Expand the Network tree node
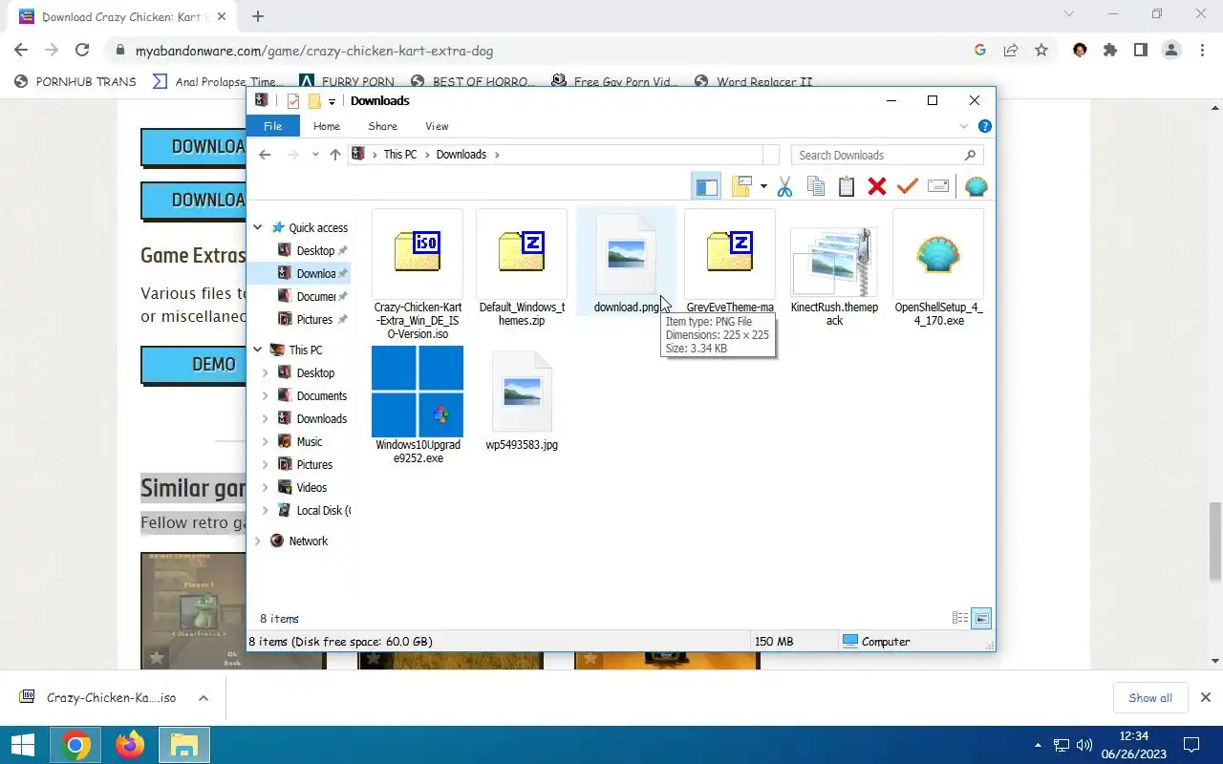This screenshot has height=764, width=1223. pyautogui.click(x=258, y=541)
